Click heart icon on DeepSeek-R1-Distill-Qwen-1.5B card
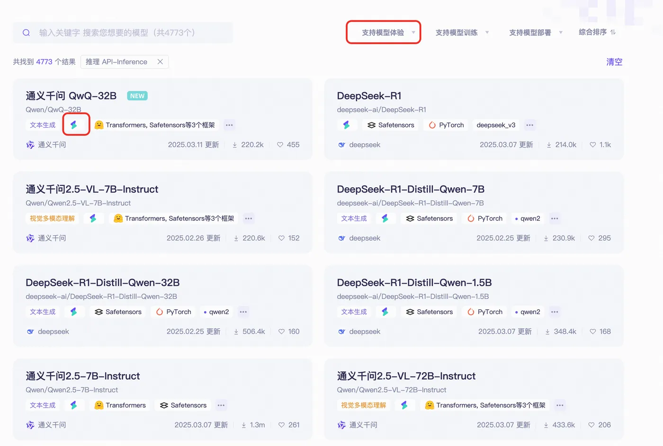663x446 pixels. [593, 332]
